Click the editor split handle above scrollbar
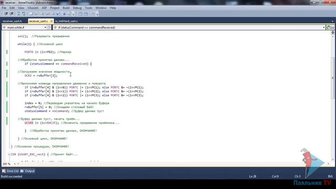 332,33
